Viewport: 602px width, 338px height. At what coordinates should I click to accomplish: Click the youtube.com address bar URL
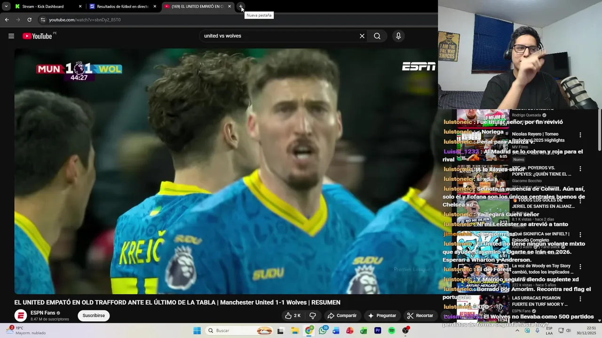[85, 20]
